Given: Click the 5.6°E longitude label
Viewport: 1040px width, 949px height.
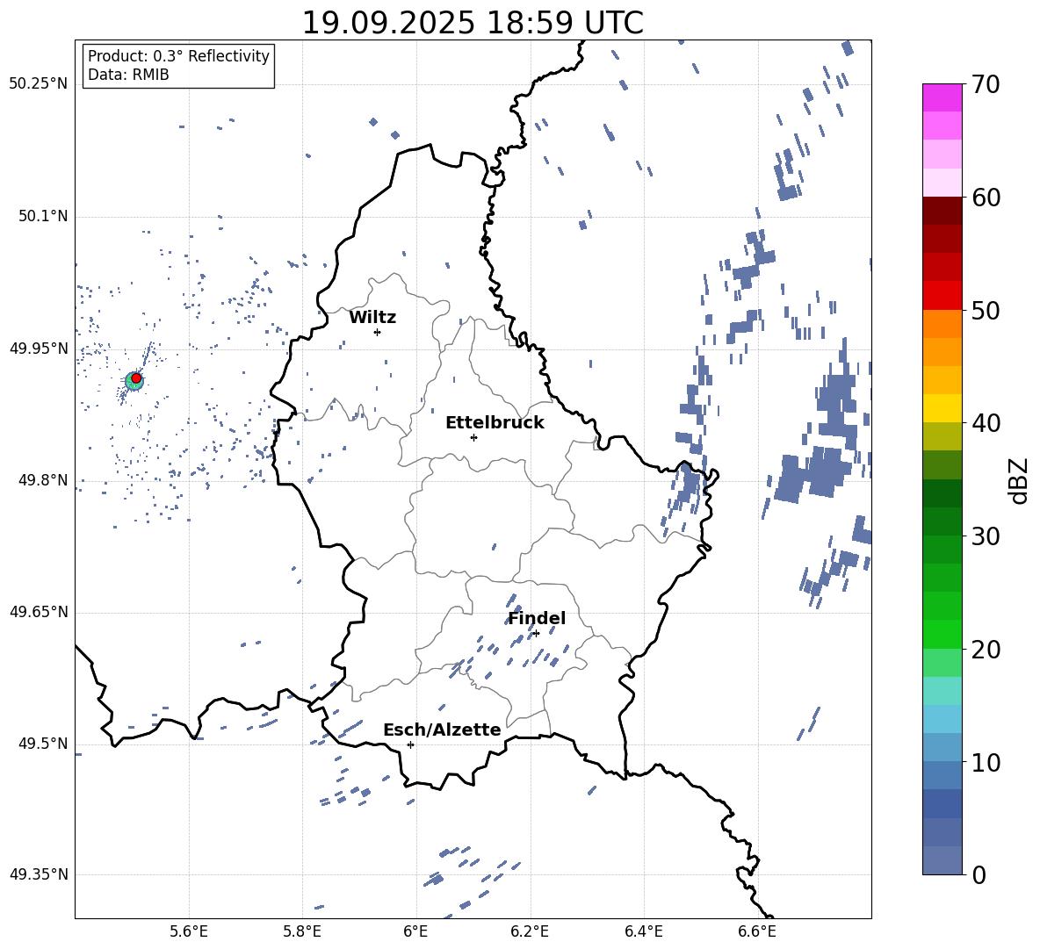Looking at the screenshot, I should pos(189,931).
